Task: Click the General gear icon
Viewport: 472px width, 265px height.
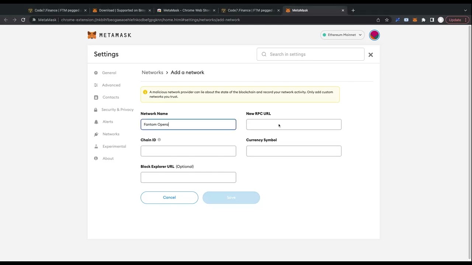Action: pyautogui.click(x=96, y=73)
